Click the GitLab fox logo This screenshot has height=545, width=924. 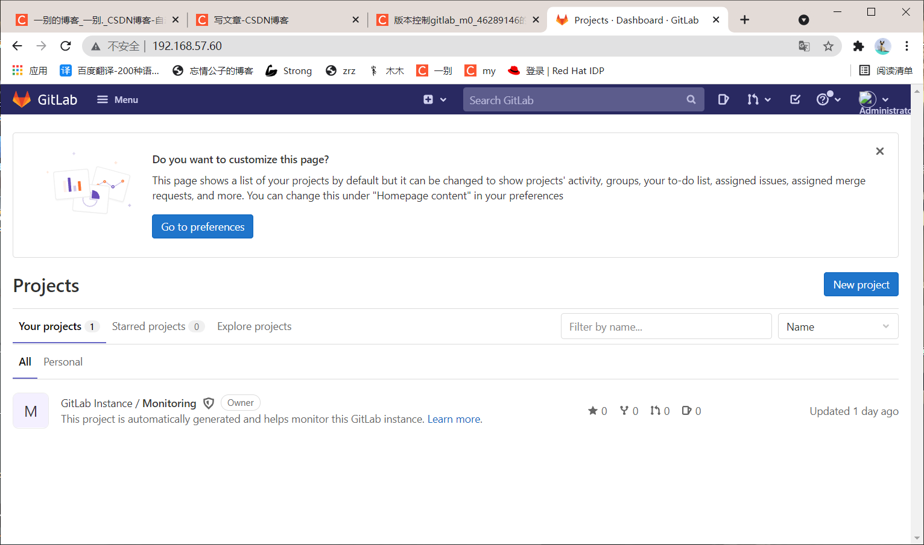point(22,99)
